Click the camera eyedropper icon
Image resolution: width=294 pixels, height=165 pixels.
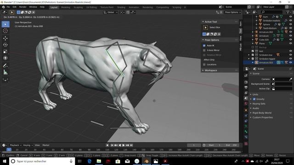(290, 79)
